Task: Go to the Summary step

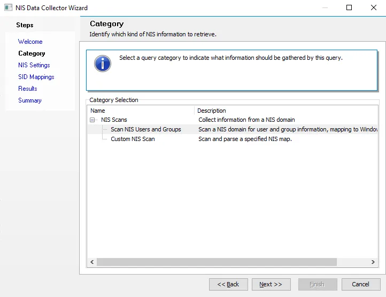Action: (x=30, y=100)
